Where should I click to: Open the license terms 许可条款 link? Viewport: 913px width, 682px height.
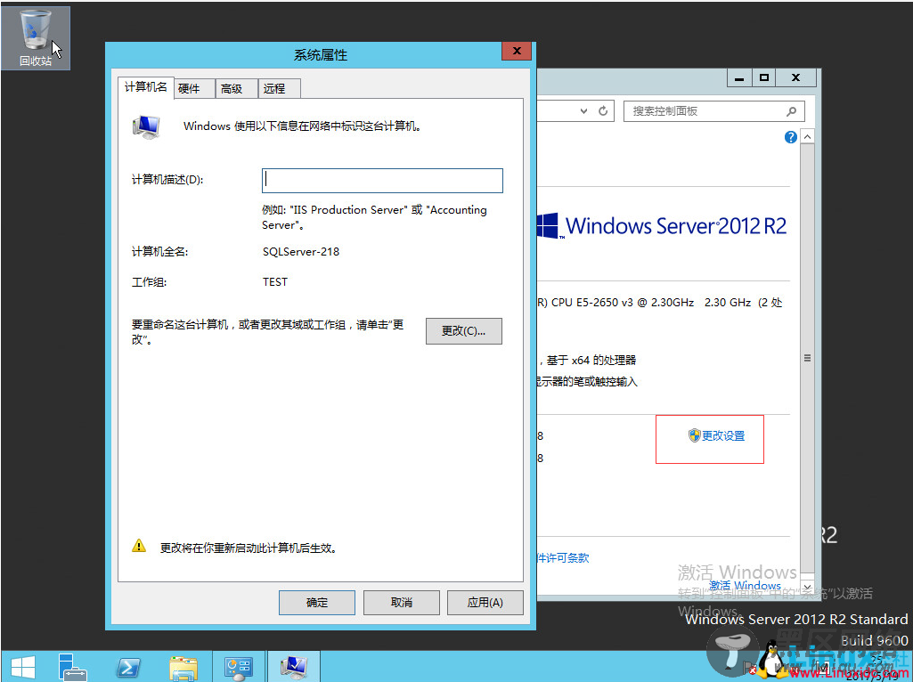562,558
